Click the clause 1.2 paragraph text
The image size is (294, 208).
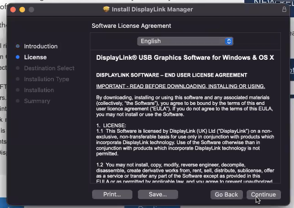(185, 173)
